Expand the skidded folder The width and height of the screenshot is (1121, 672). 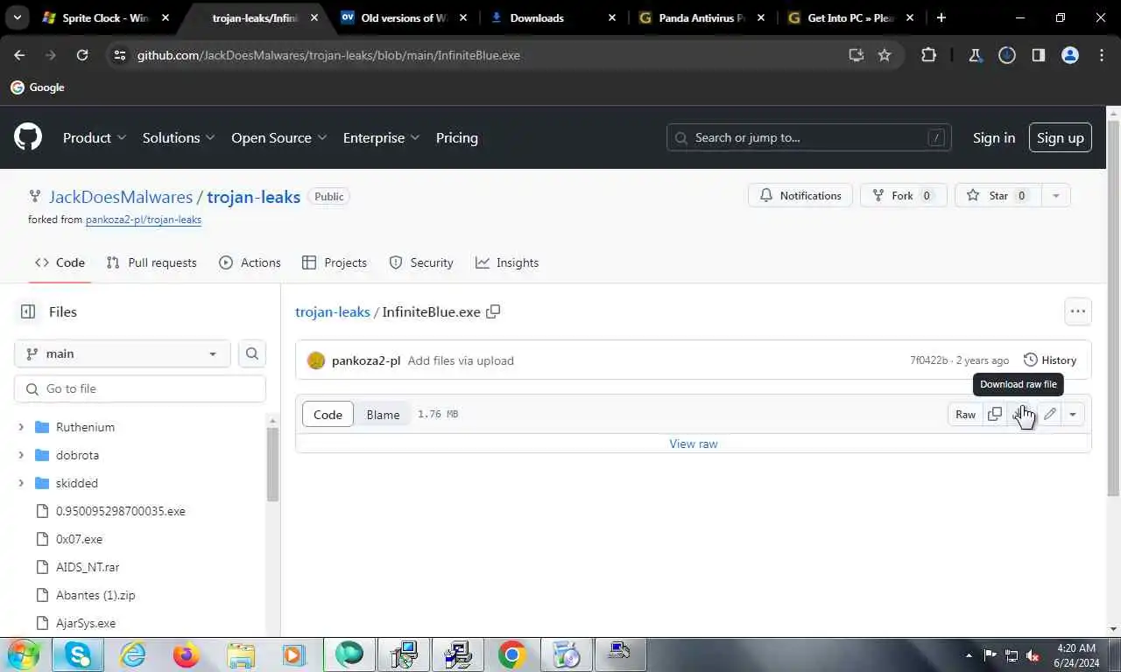coord(21,483)
